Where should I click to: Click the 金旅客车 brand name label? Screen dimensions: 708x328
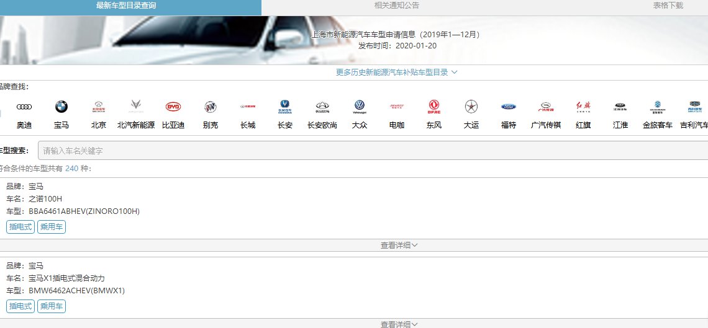pos(658,125)
